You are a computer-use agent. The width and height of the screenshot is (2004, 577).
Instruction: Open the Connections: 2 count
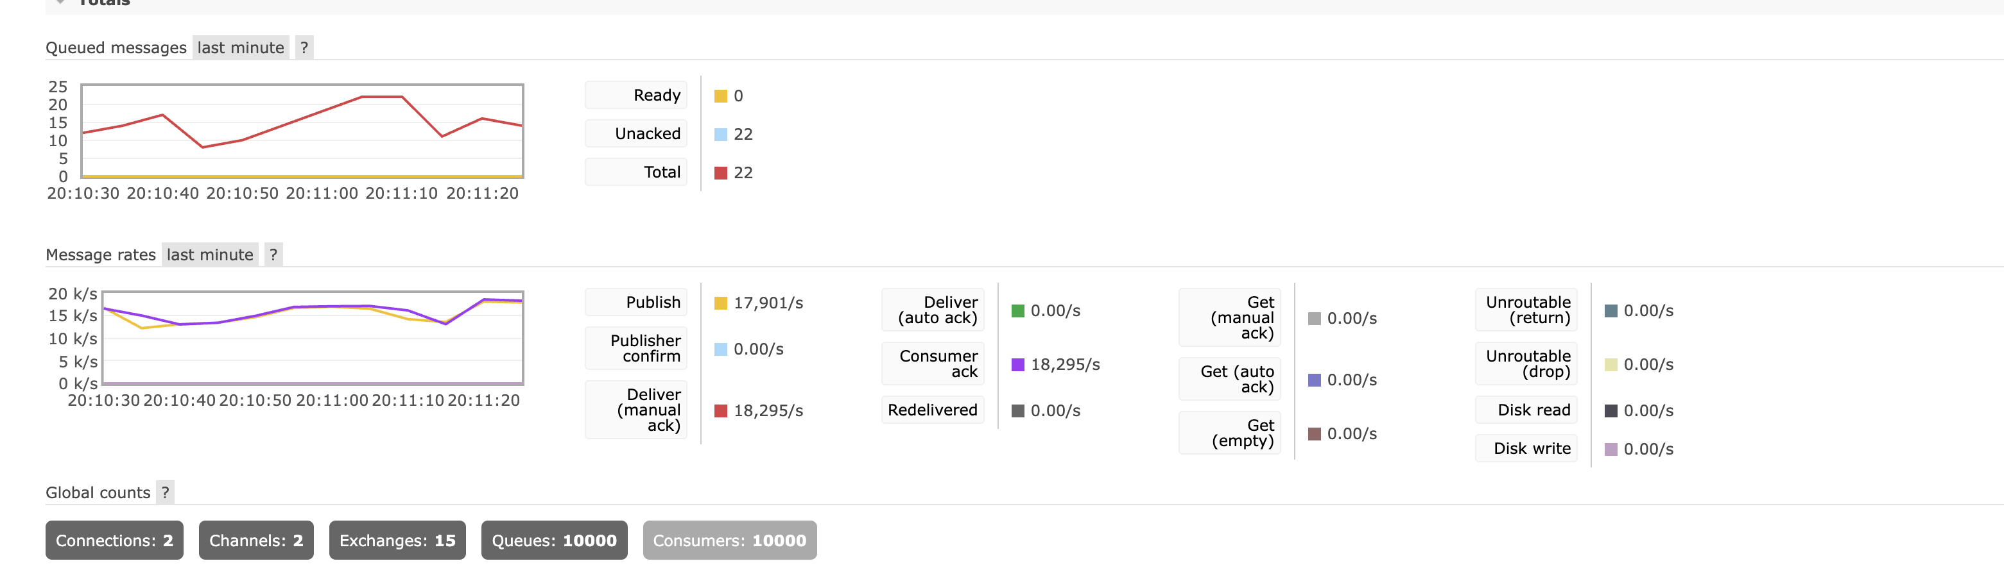tap(114, 540)
